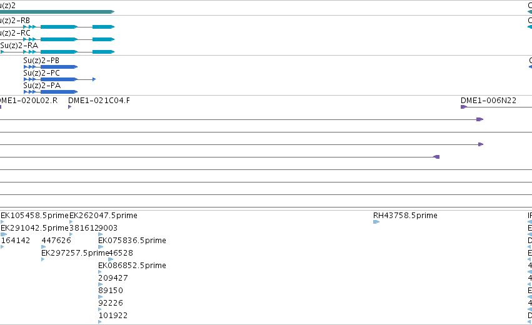
Task: Open the DME1-020L02.R feature label
Action: [x=29, y=101]
